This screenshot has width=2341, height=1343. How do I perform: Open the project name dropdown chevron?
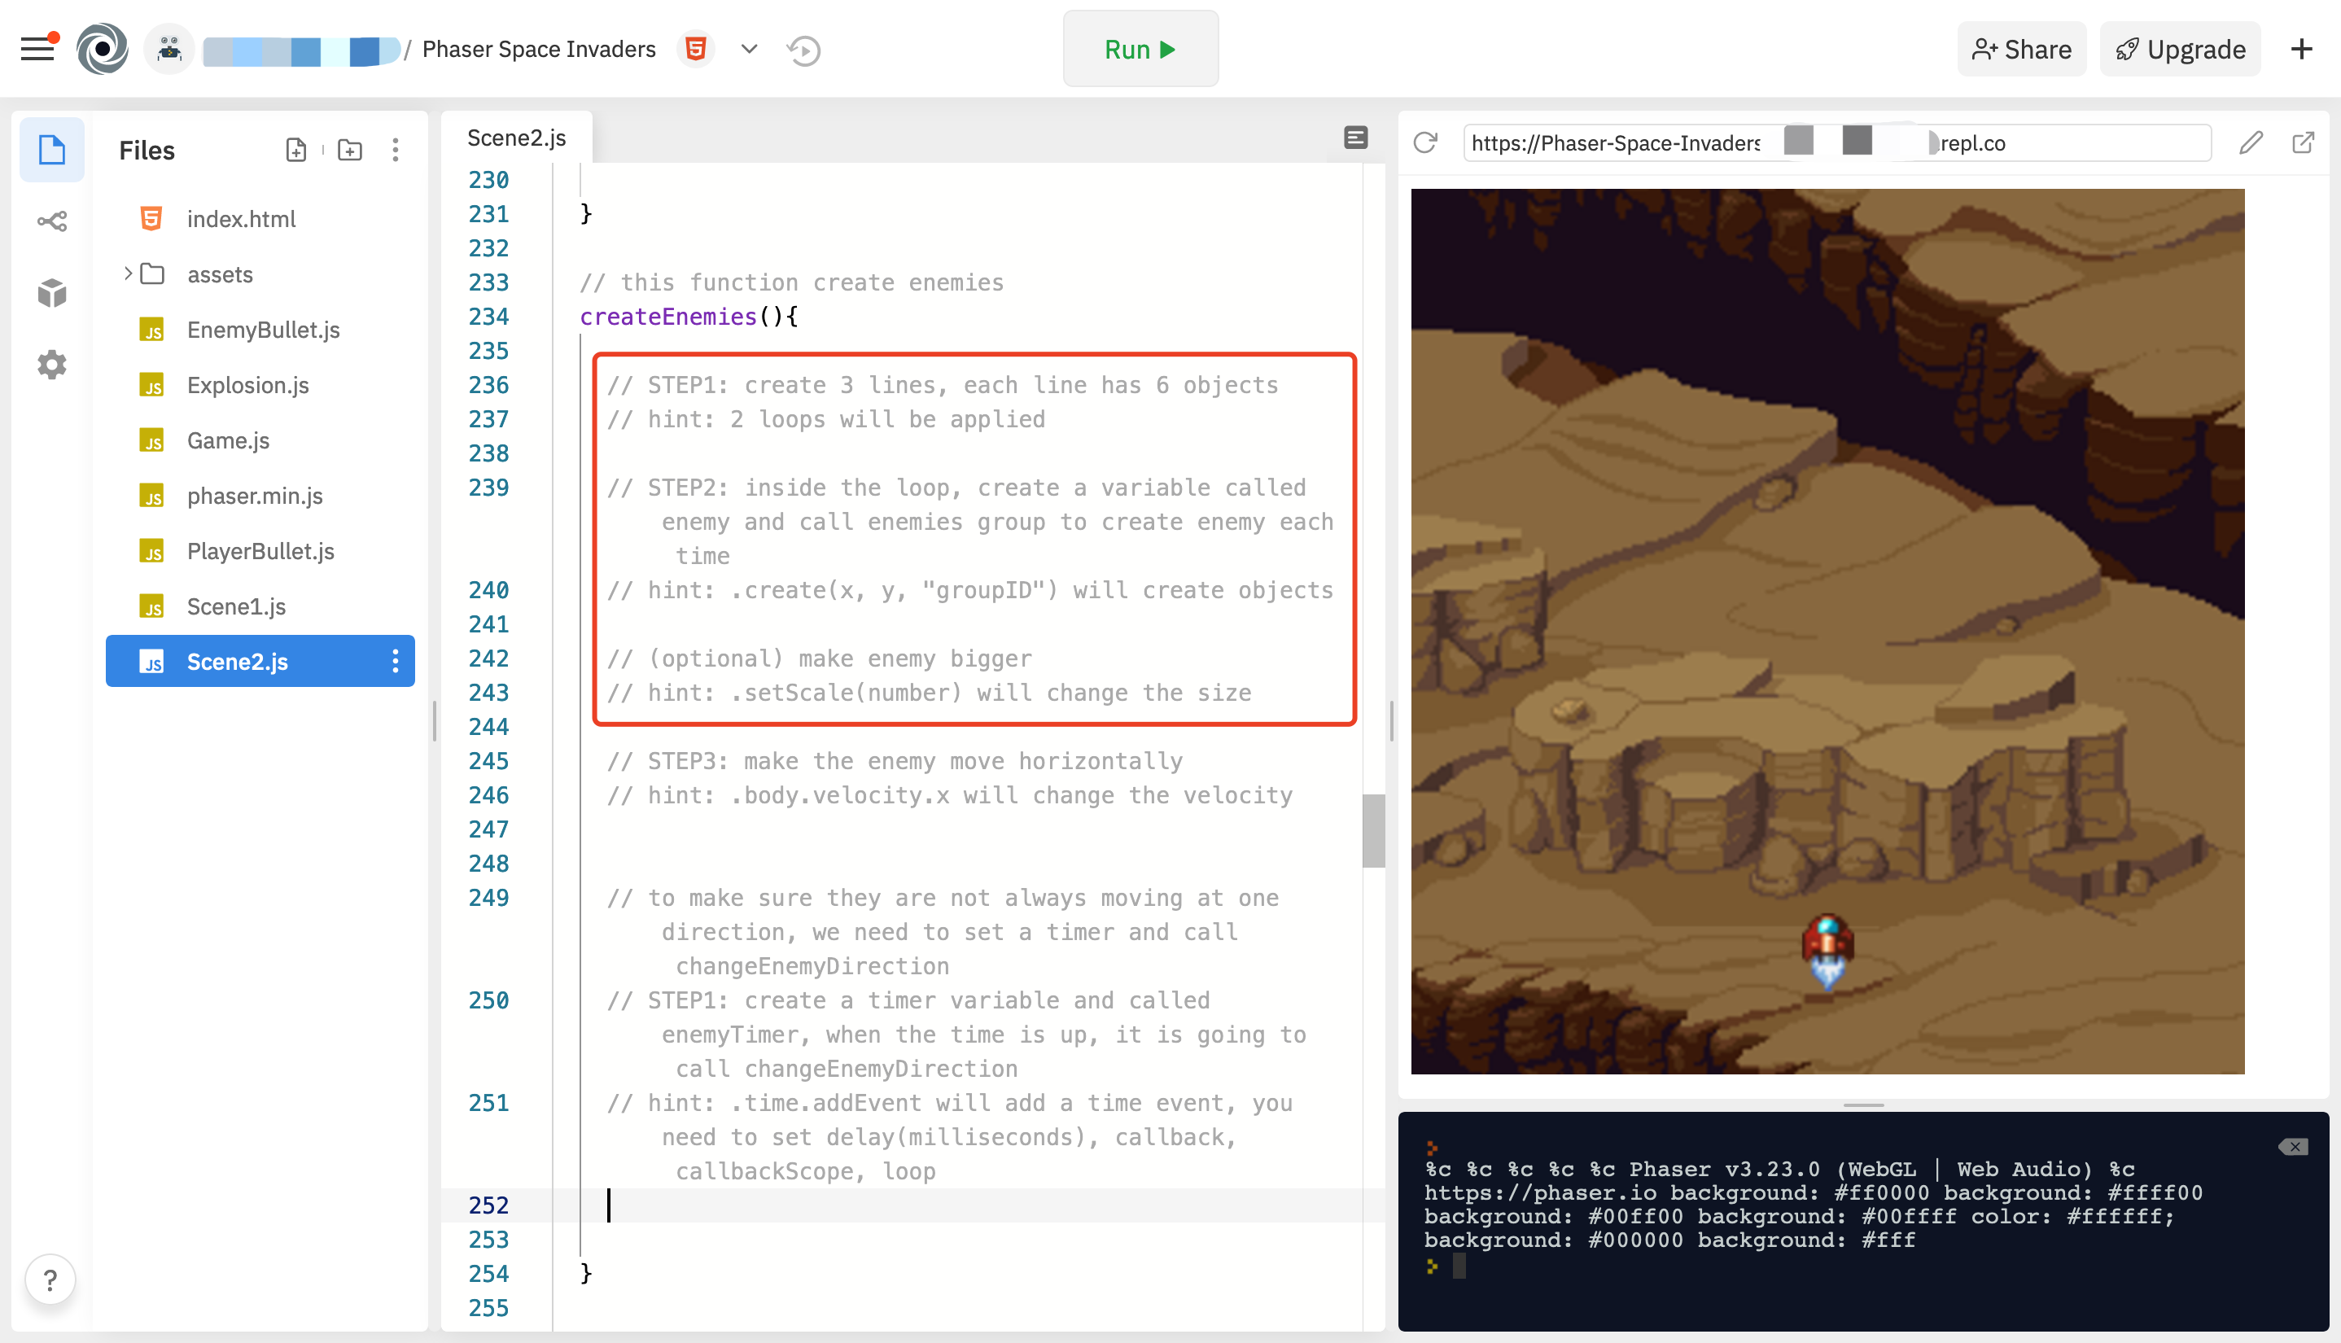coord(749,49)
